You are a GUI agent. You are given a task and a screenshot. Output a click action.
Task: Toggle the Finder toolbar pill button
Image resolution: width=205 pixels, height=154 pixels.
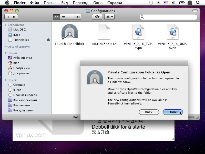pyautogui.click(x=195, y=11)
